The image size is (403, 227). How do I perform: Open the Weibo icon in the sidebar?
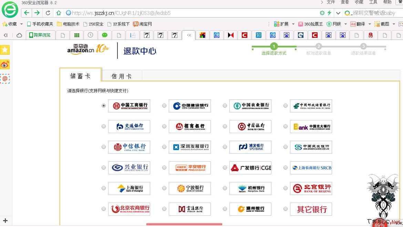(5, 64)
